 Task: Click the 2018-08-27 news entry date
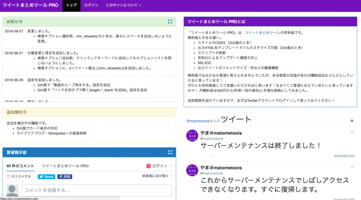tap(14, 31)
